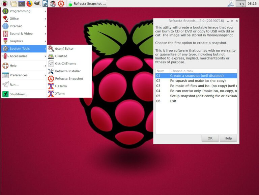This screenshot has height=195, width=259.
Task: Select task 02 Re-squash and make iso
Action: 196,81
